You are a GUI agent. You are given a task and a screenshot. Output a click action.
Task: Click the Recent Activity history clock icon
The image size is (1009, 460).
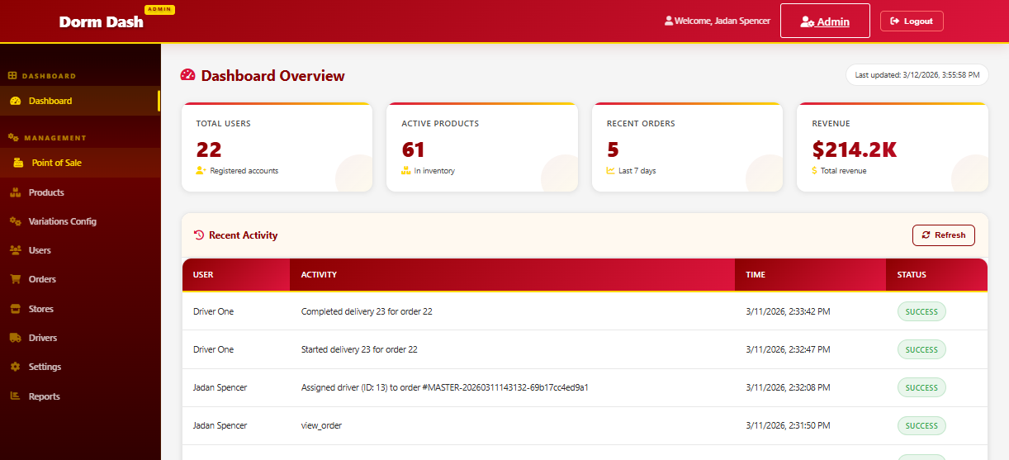pyautogui.click(x=198, y=235)
